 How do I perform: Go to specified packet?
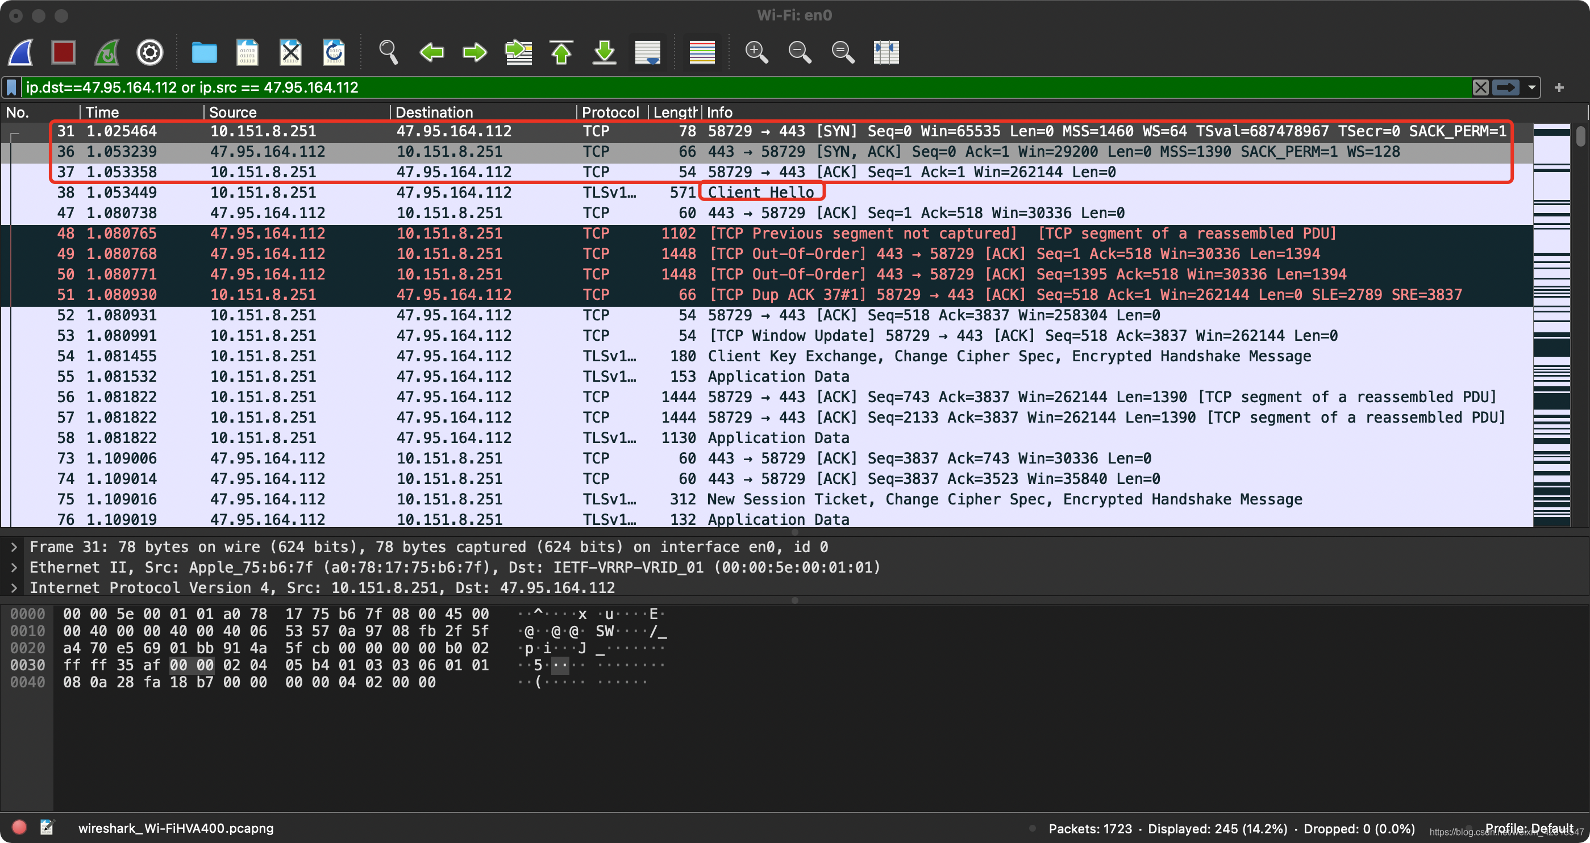518,52
